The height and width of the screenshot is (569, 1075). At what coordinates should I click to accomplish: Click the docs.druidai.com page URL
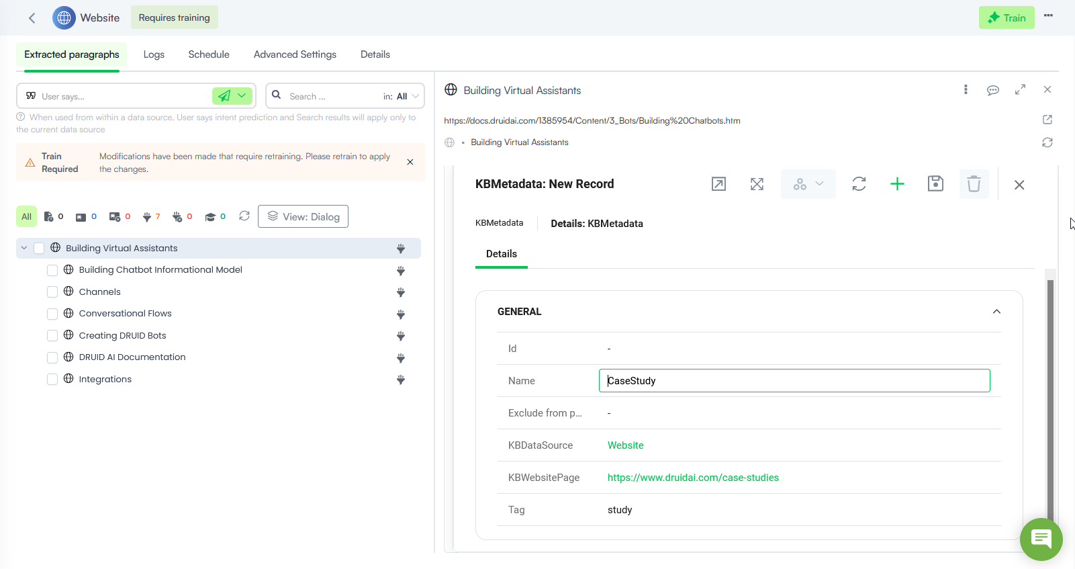tap(592, 121)
